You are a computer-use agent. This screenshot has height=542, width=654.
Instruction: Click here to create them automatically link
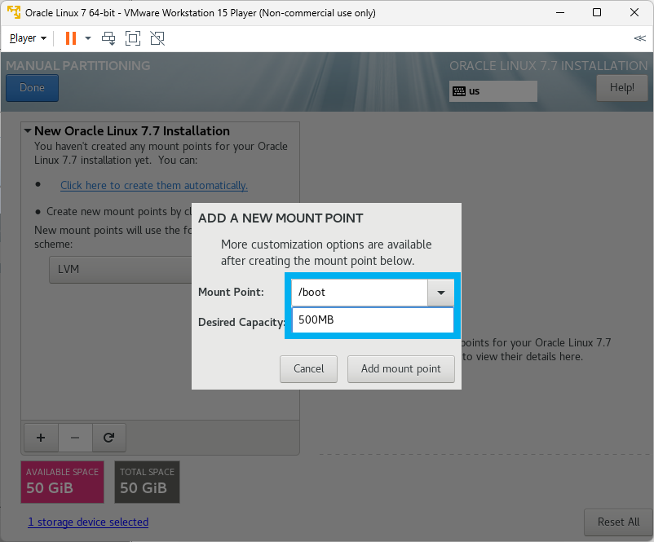pyautogui.click(x=154, y=185)
